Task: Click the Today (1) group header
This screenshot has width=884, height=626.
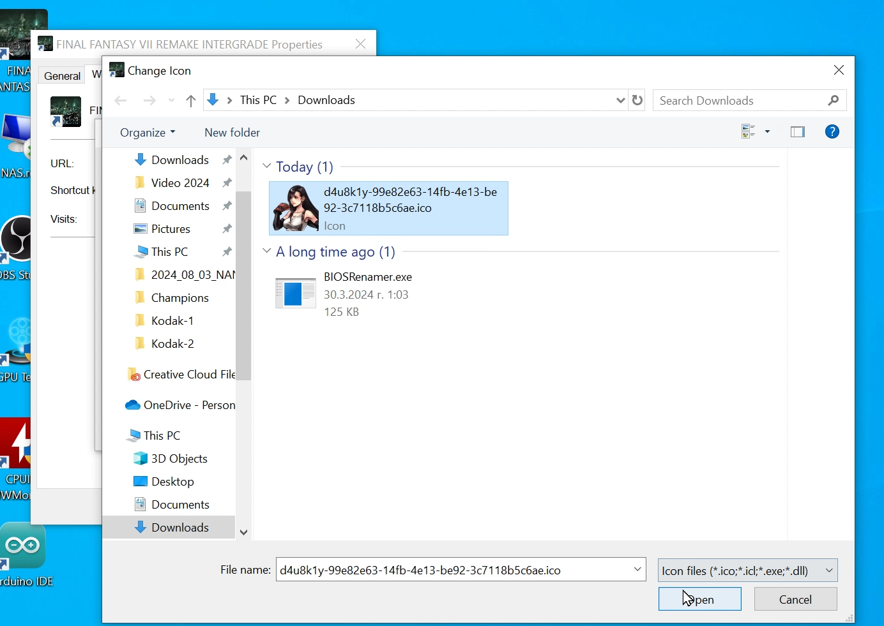Action: point(305,167)
